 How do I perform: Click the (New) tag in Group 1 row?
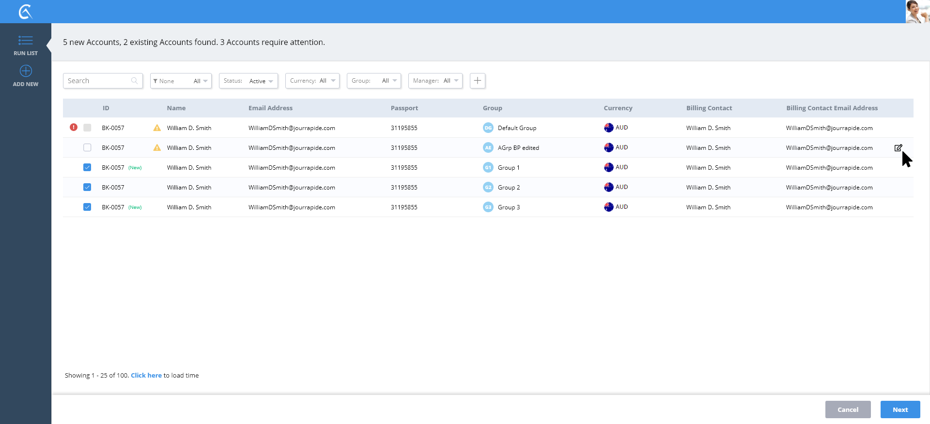135,168
